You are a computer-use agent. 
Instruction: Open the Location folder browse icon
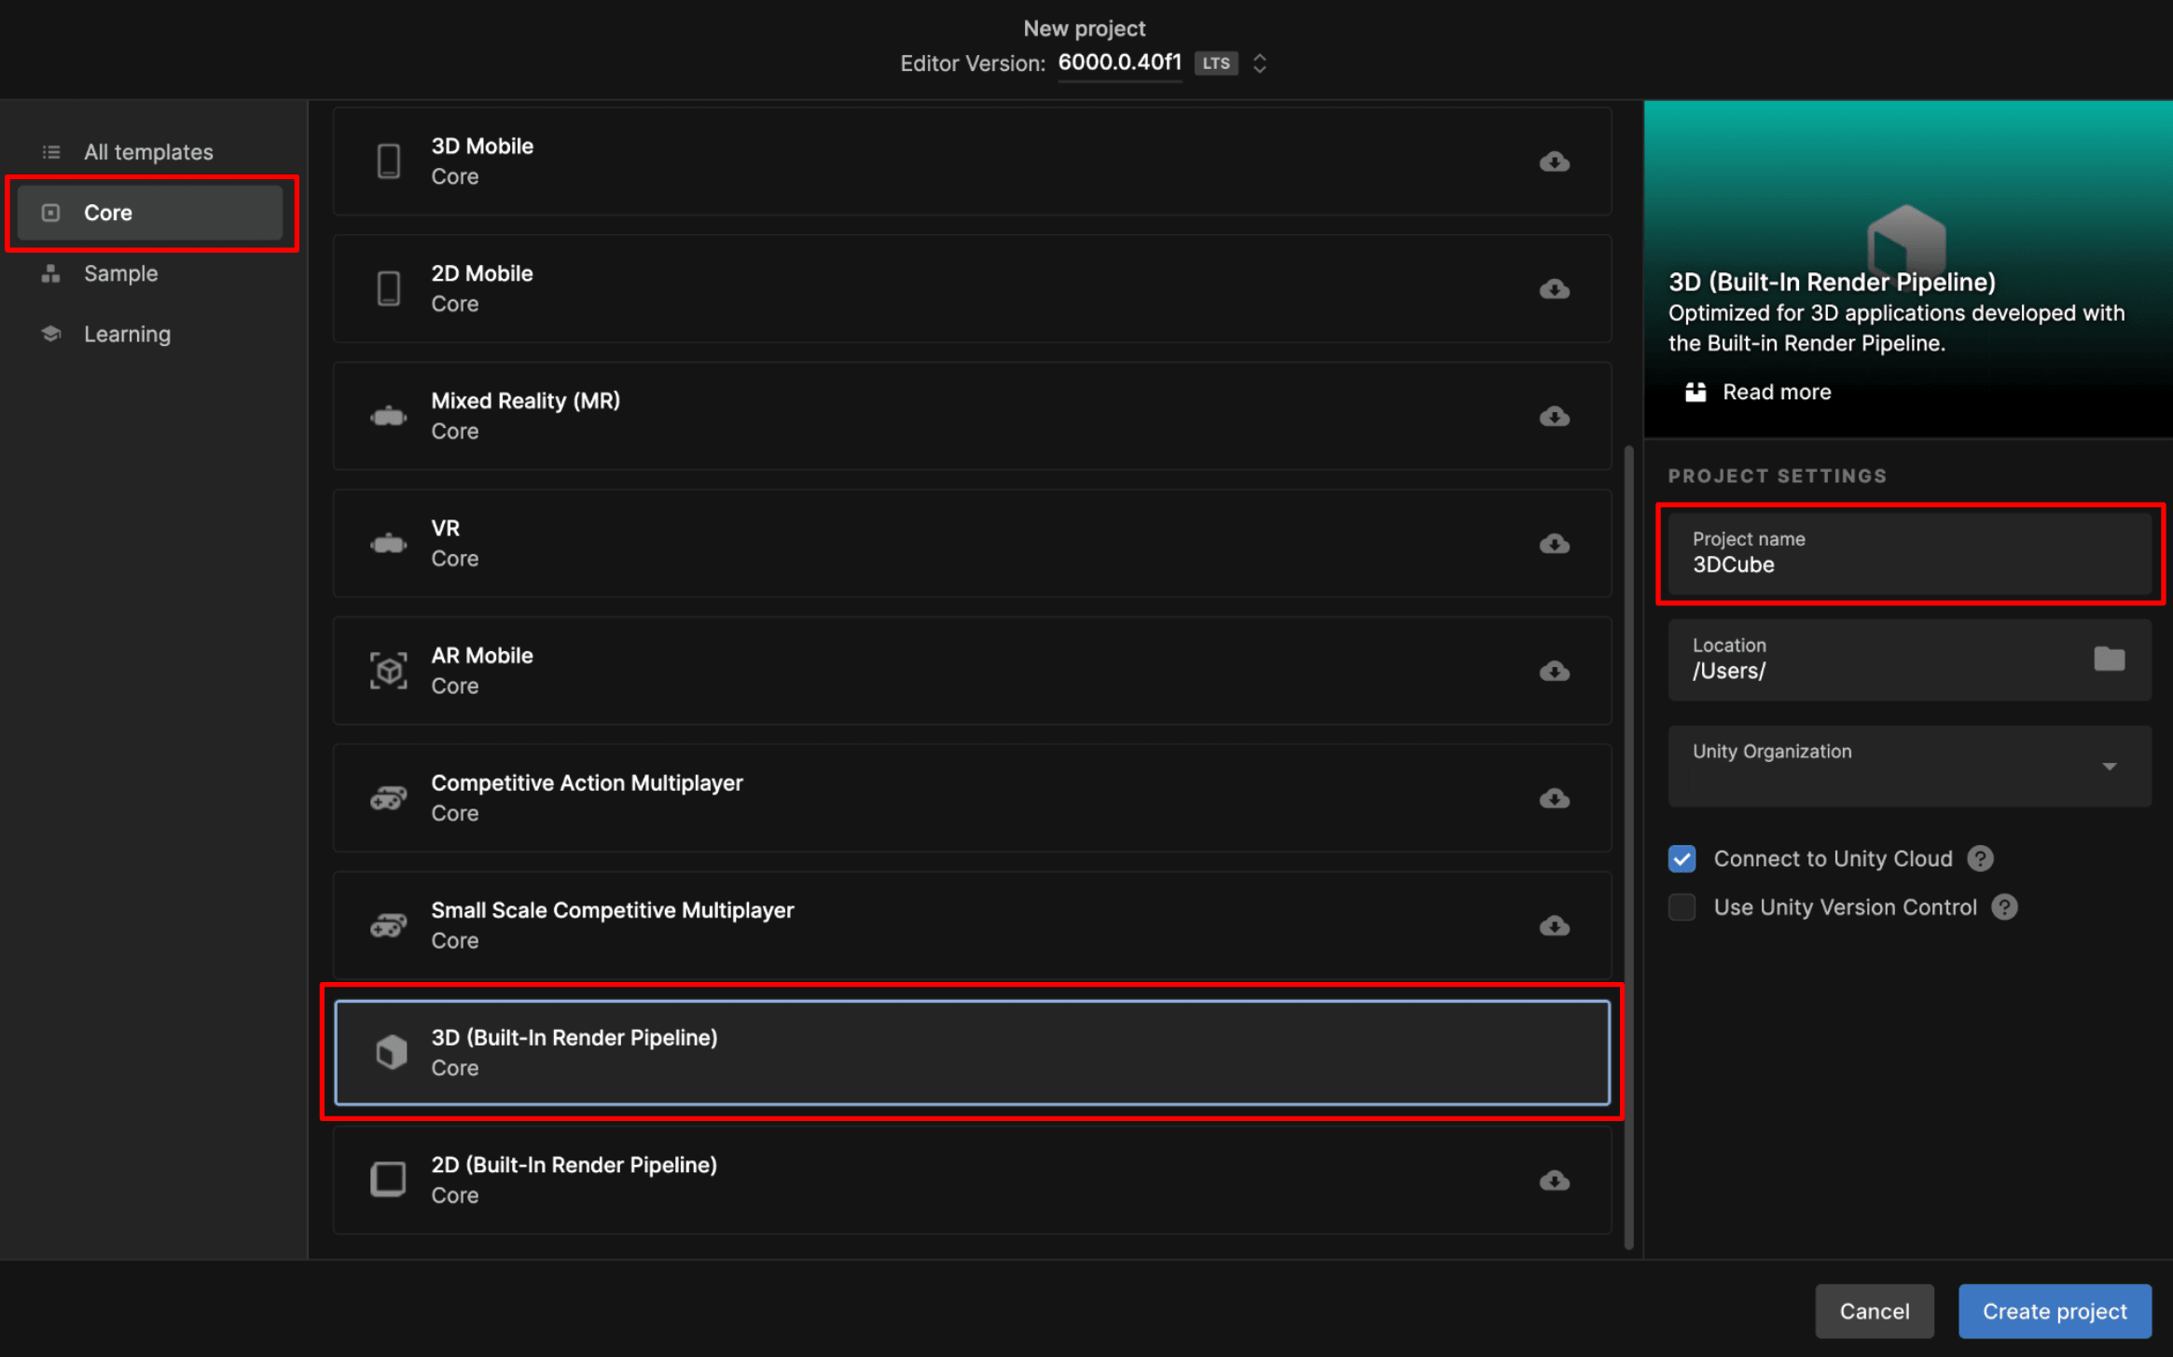click(2109, 659)
